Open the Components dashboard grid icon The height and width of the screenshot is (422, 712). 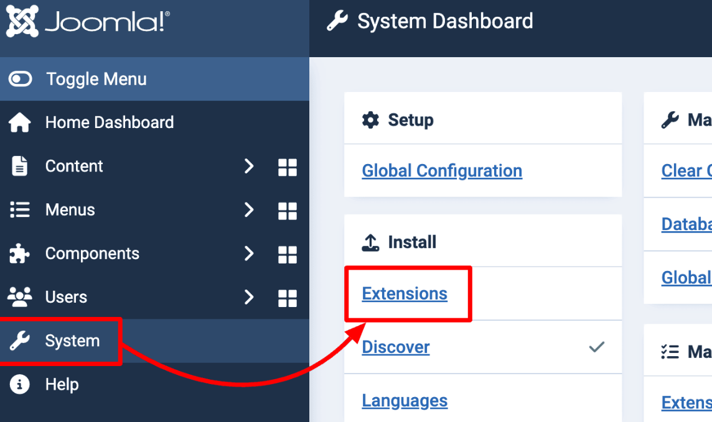(x=287, y=254)
